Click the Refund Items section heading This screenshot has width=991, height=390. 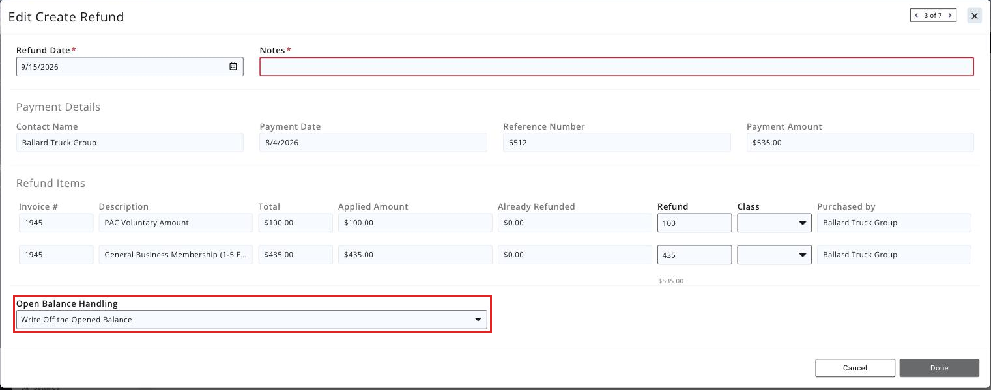(51, 184)
